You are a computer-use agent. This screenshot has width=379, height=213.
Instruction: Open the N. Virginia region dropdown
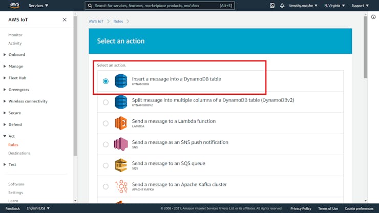pos(334,6)
